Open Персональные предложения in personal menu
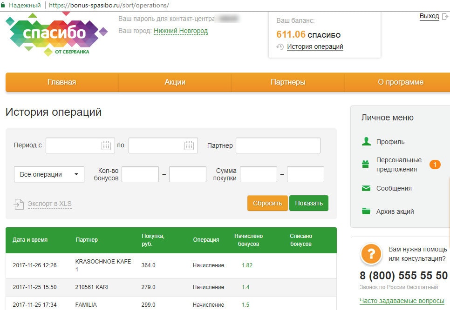 pyautogui.click(x=399, y=165)
